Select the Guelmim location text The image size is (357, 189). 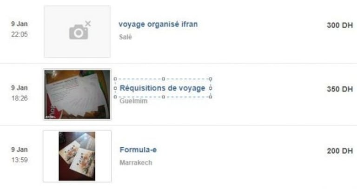[134, 101]
